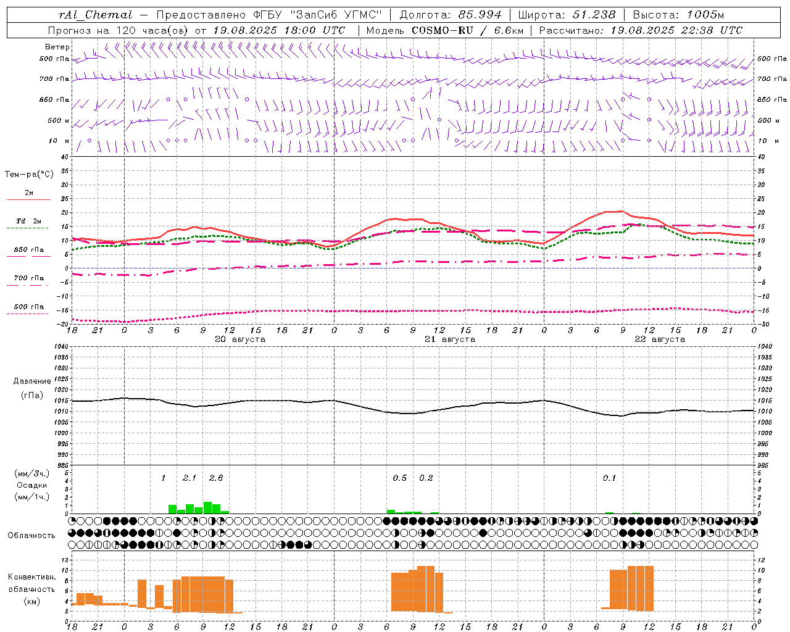The image size is (790, 632).
Task: Click 'Прогноз на 120 часа(ов)' forecast text
Action: tap(118, 30)
